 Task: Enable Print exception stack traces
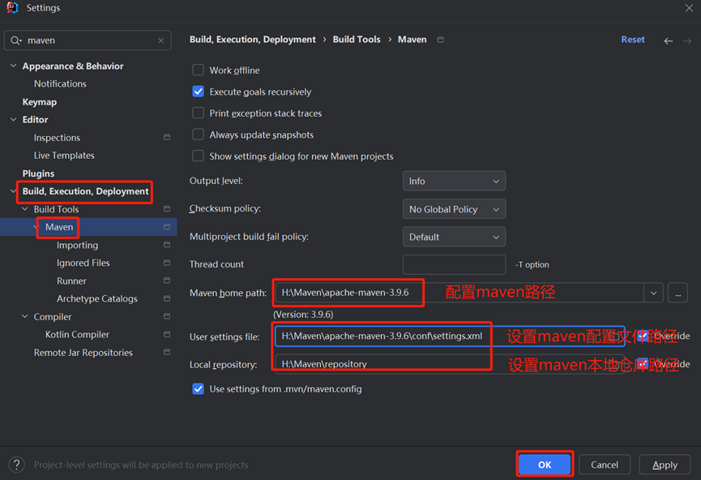coord(198,113)
